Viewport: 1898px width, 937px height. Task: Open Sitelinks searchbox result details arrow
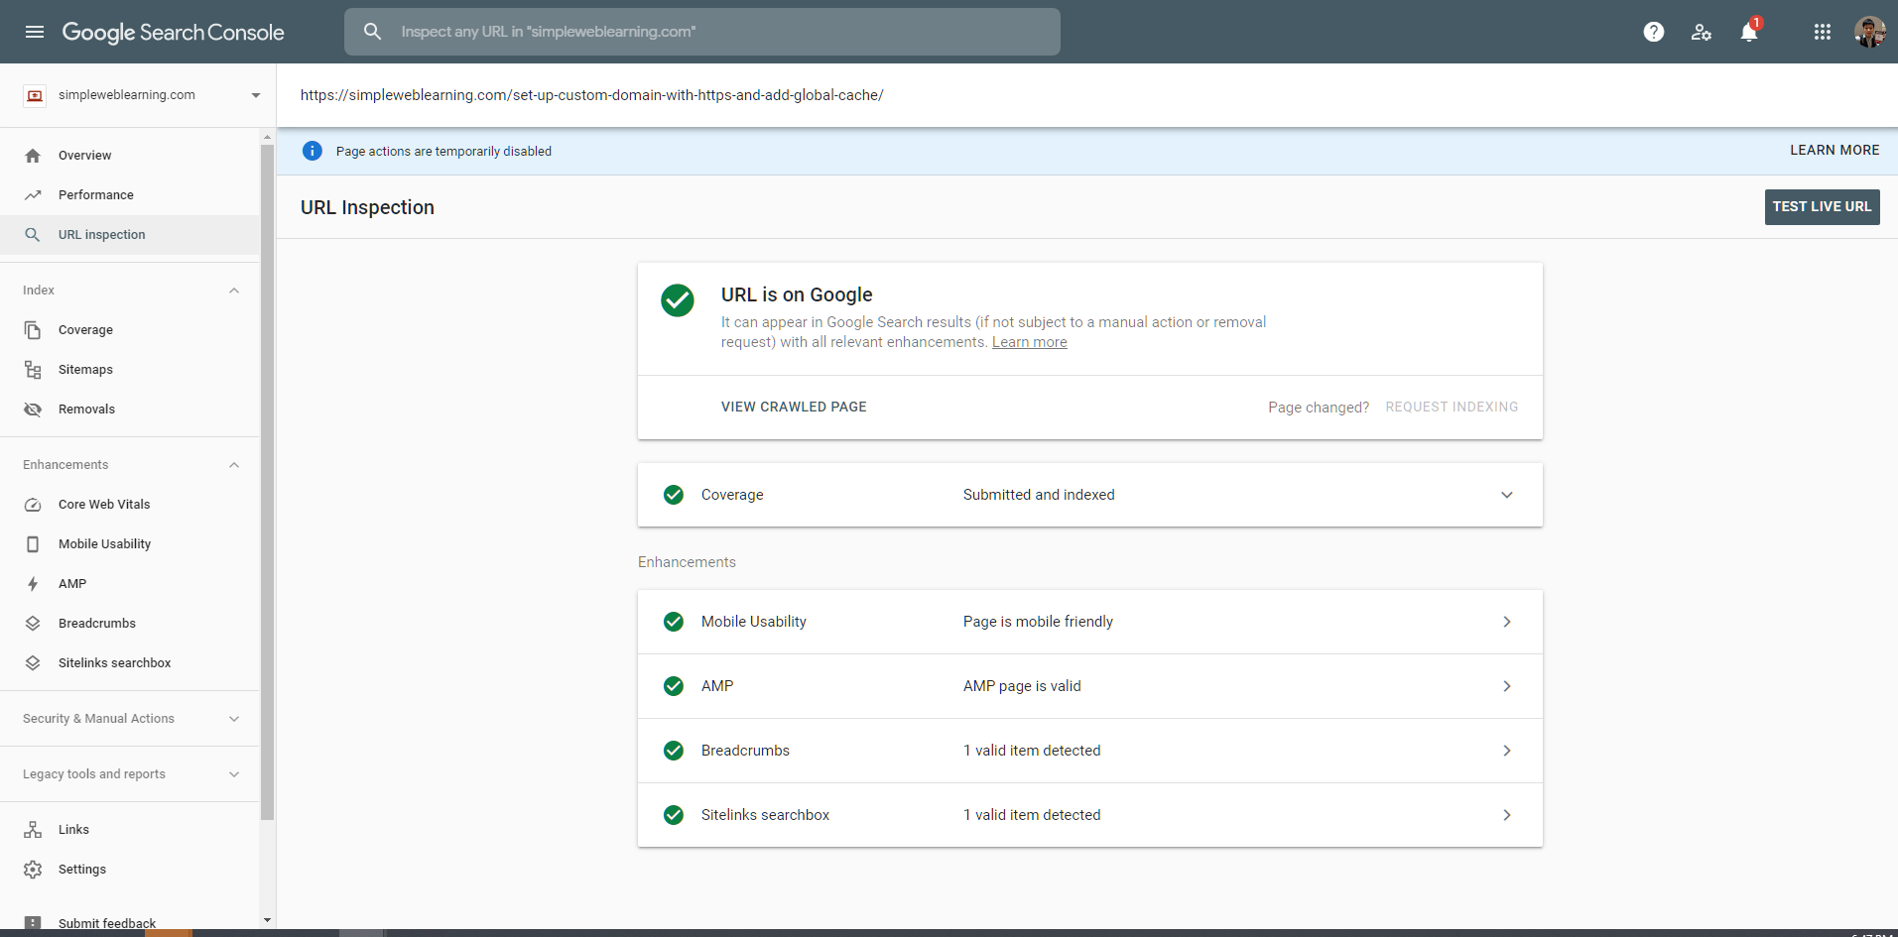1507,815
